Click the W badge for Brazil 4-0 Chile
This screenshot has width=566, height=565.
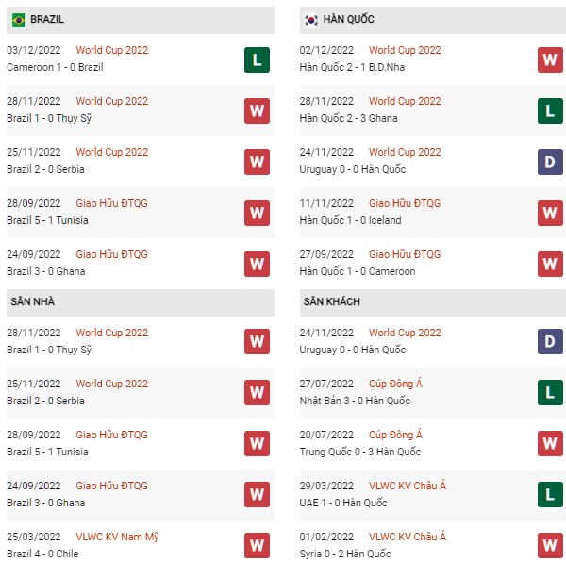257,545
